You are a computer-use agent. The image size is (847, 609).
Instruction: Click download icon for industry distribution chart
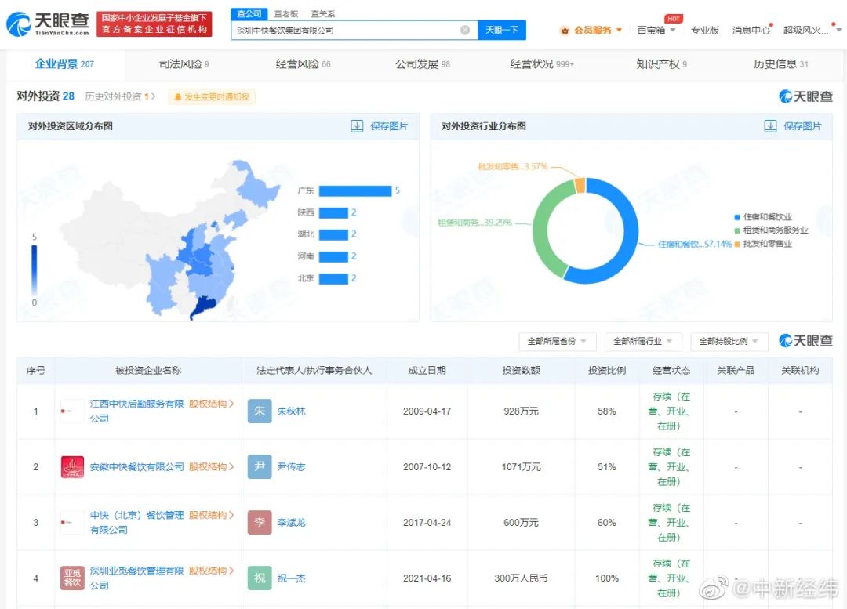pyautogui.click(x=770, y=126)
